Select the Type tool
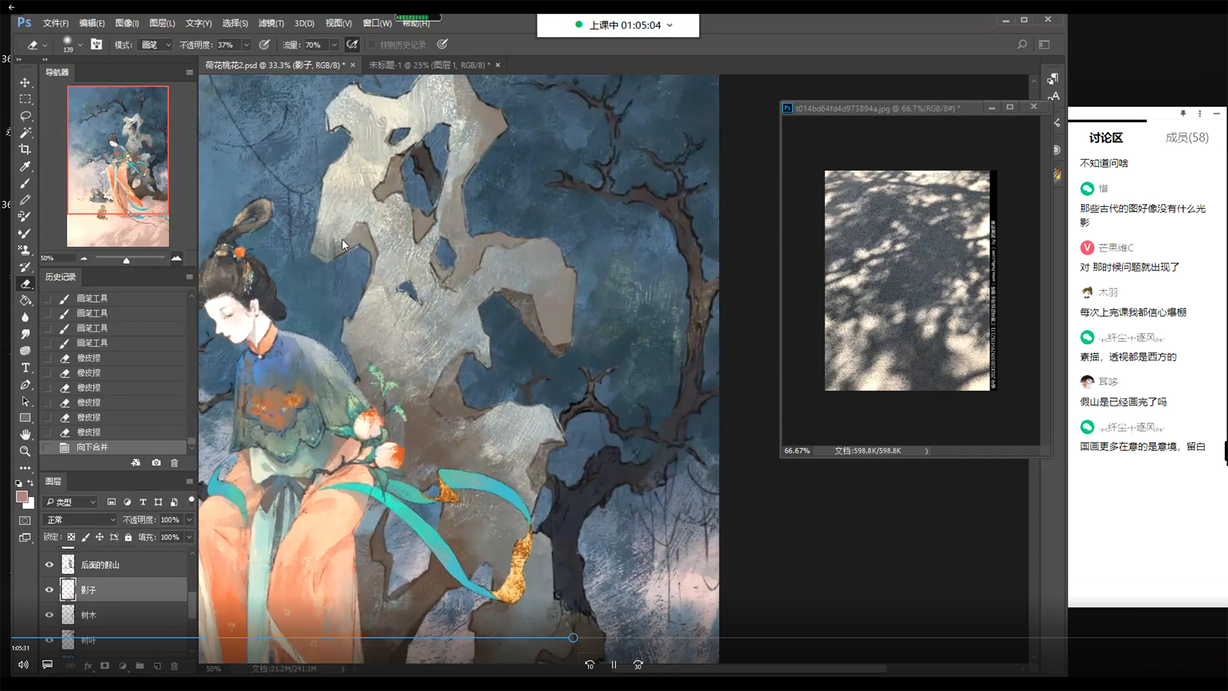Screen dimensions: 1228x691 click(25, 368)
